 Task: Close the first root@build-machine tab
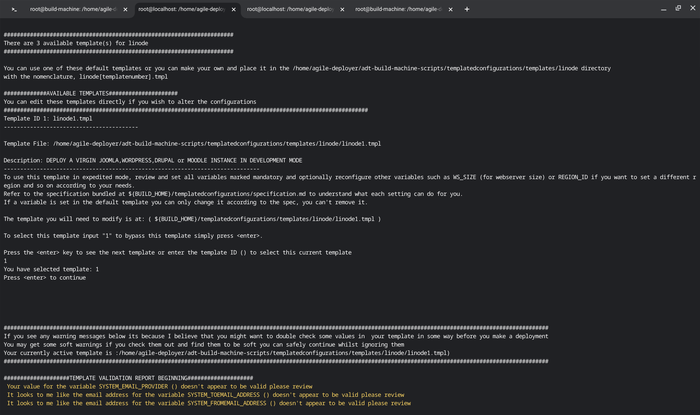pos(125,9)
